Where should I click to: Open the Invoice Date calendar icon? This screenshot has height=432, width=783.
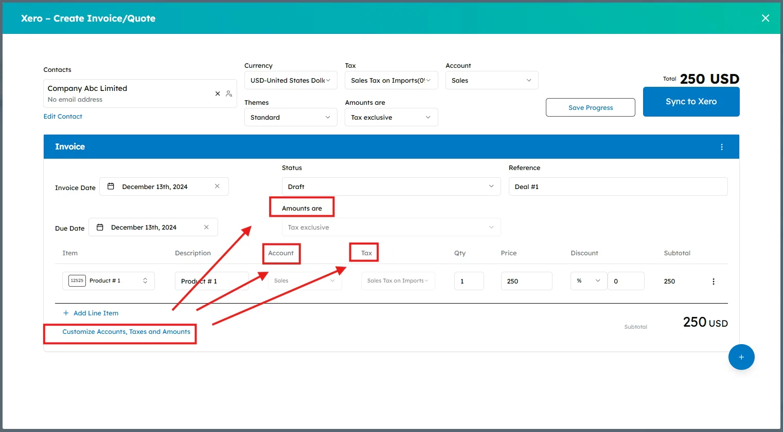tap(111, 186)
